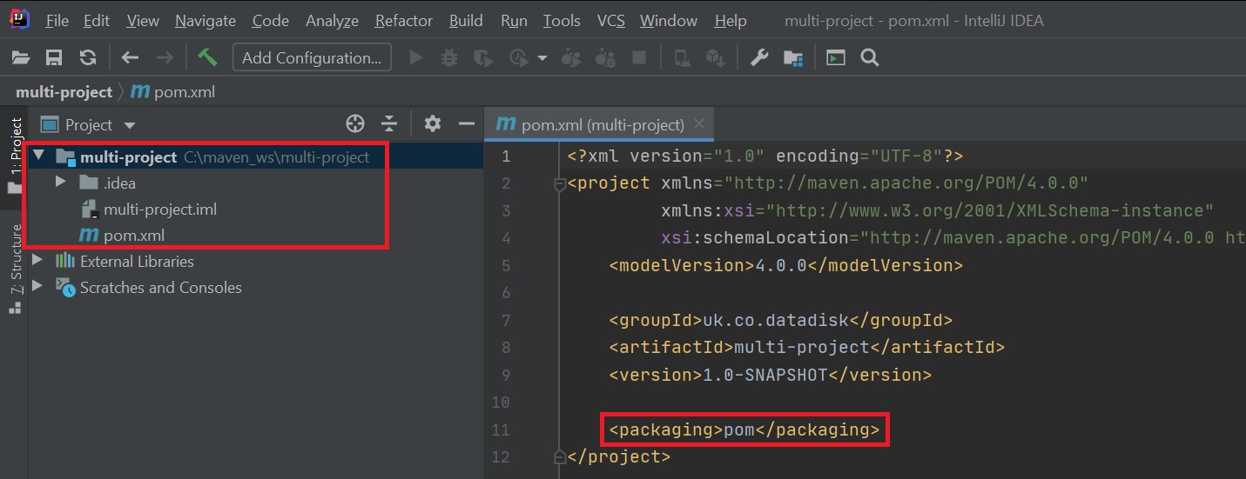1246x479 pixels.
Task: Close the pom.xml editor tab
Action: pos(698,124)
